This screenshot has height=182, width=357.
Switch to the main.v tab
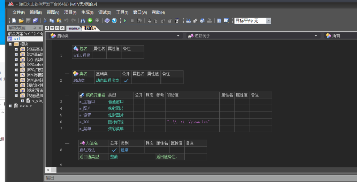pos(75,28)
